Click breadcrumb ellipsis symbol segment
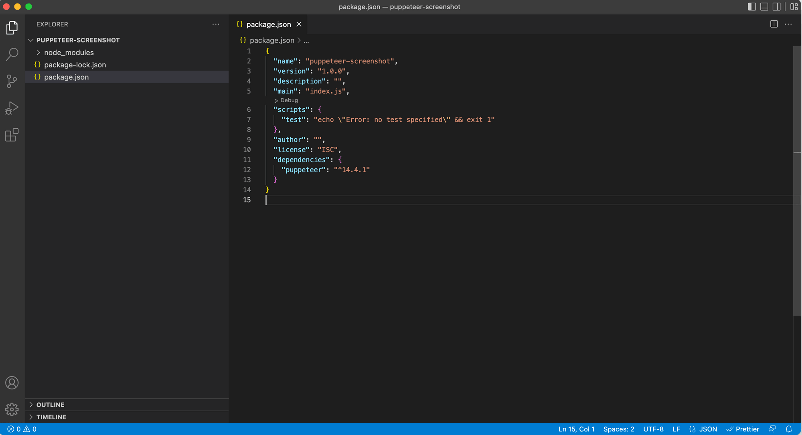The image size is (802, 435). click(x=306, y=40)
